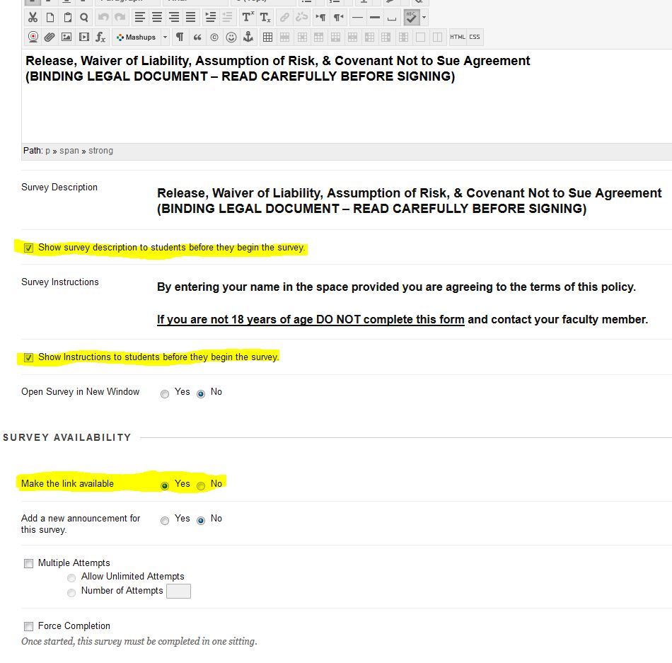Open the spell check dropdown arrow
672x663 pixels.
(424, 17)
